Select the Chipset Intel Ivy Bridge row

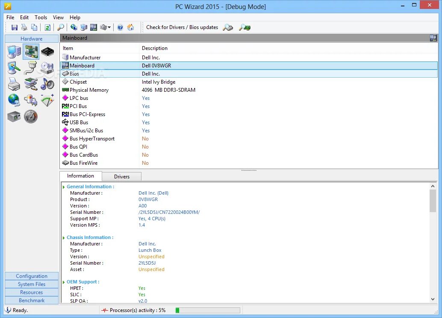[249, 82]
